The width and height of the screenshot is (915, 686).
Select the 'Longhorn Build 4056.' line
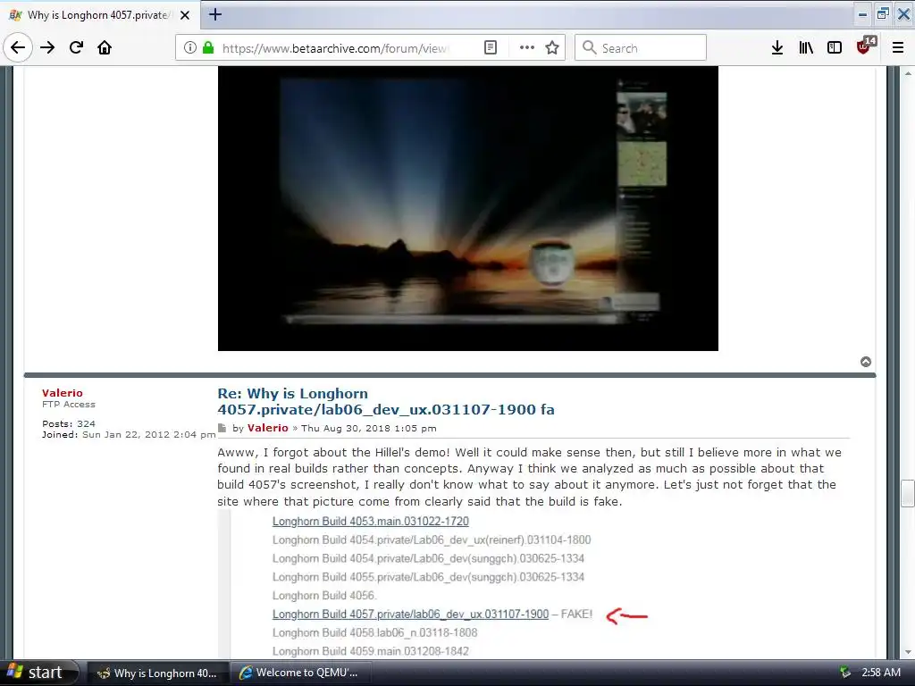[324, 595]
